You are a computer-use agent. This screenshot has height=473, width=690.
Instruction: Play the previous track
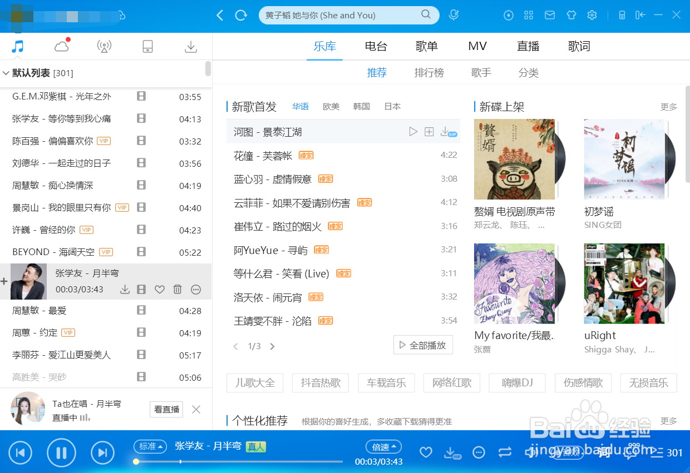[x=20, y=452]
